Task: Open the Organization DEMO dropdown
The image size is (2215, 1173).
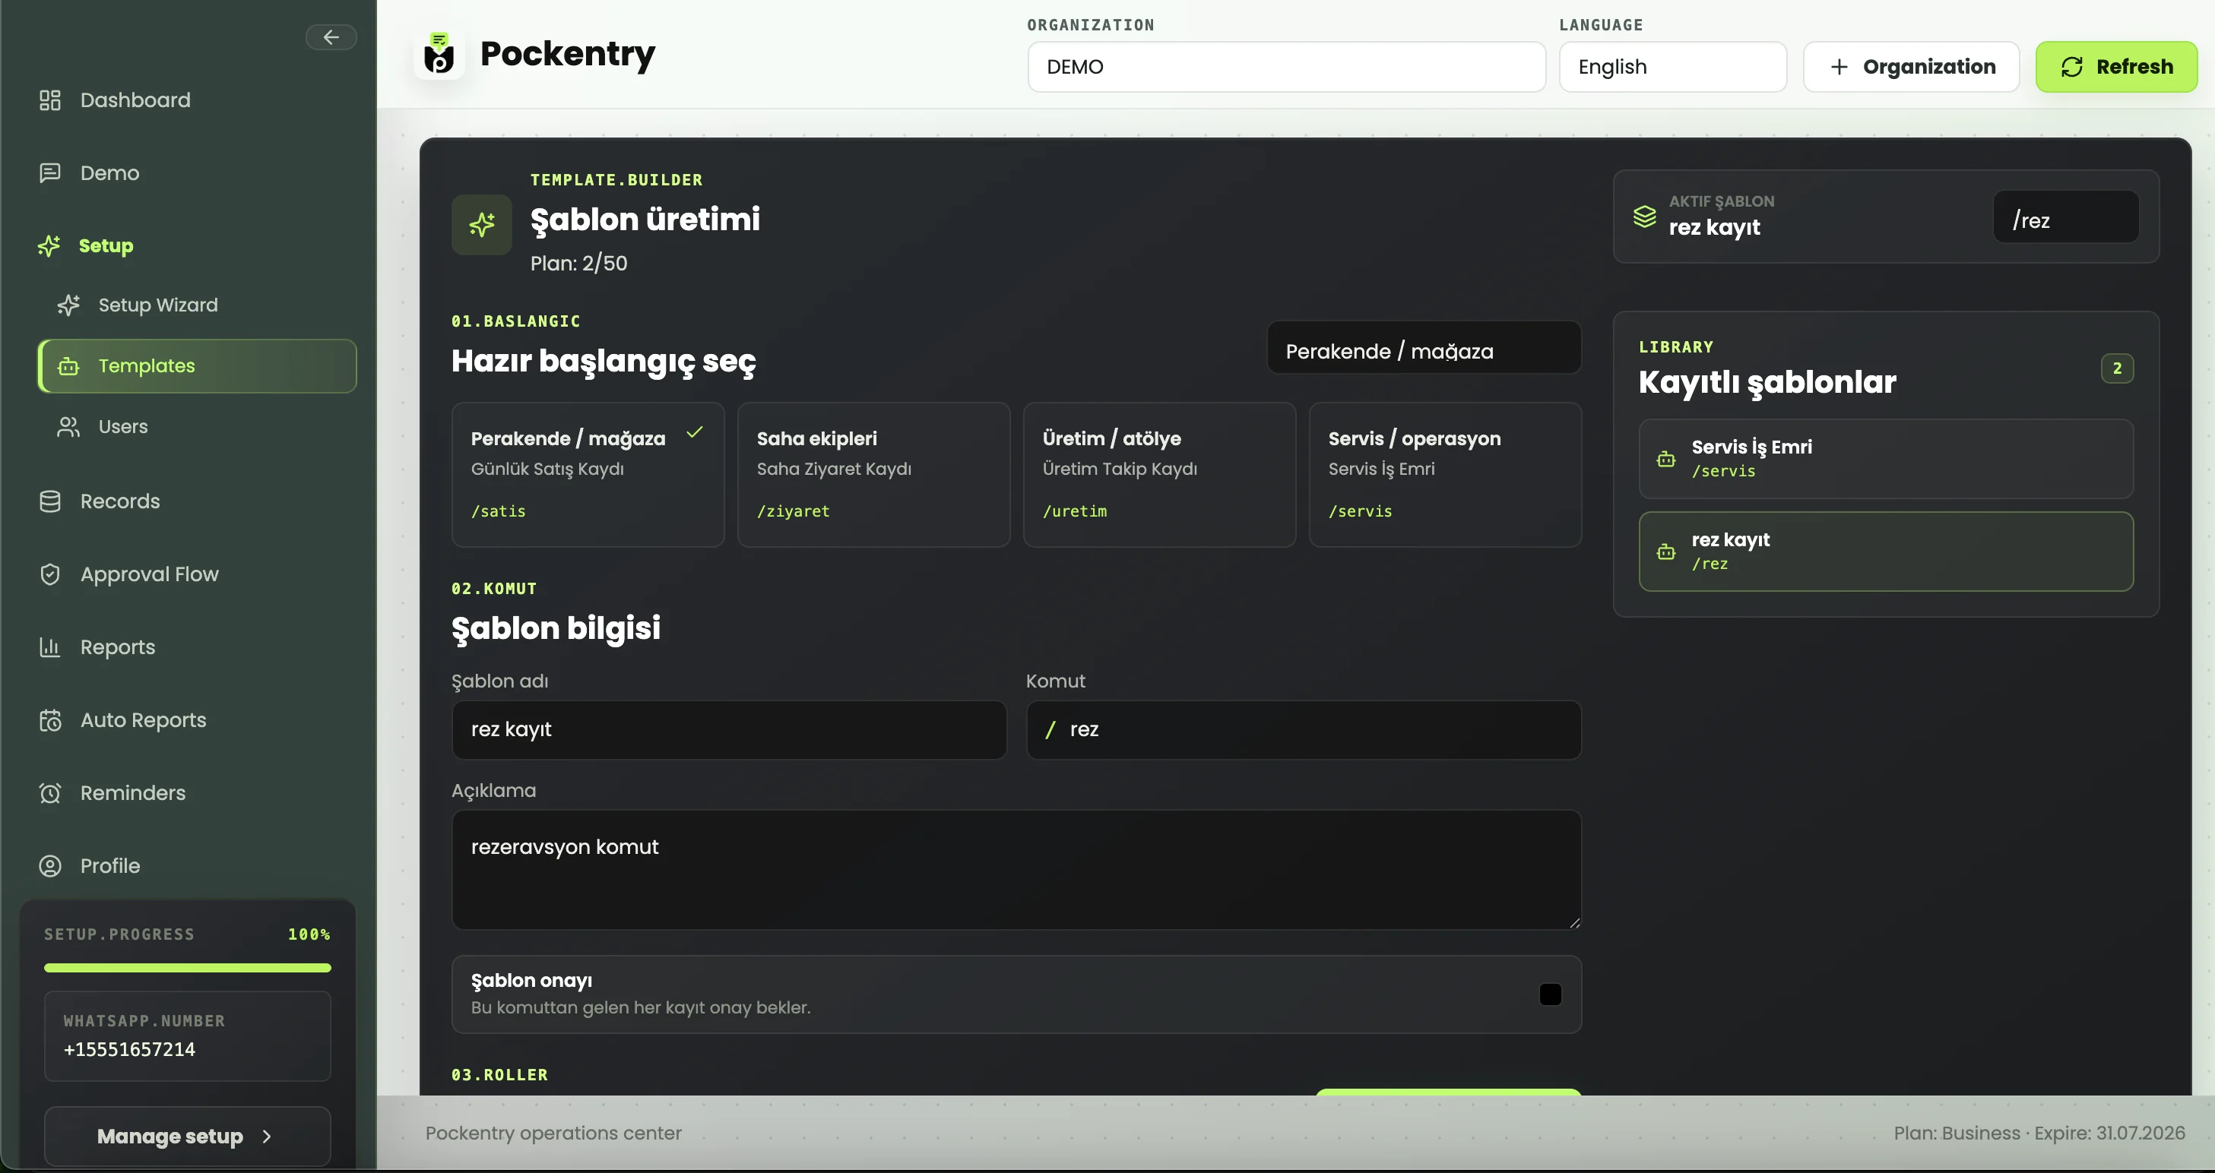Action: pyautogui.click(x=1286, y=67)
